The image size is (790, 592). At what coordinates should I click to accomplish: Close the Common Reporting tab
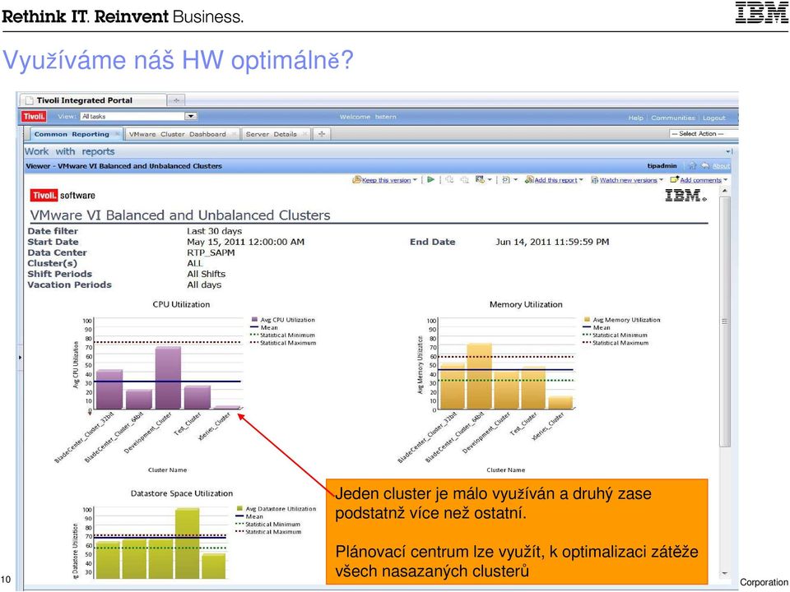(x=117, y=134)
